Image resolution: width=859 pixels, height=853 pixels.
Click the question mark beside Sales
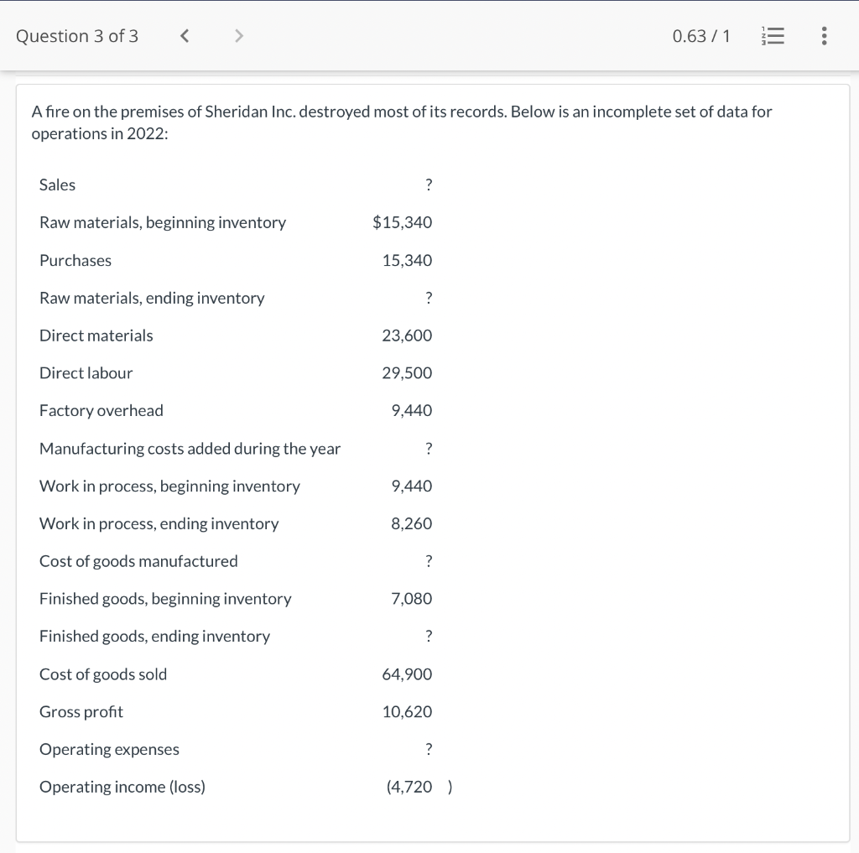[429, 185]
